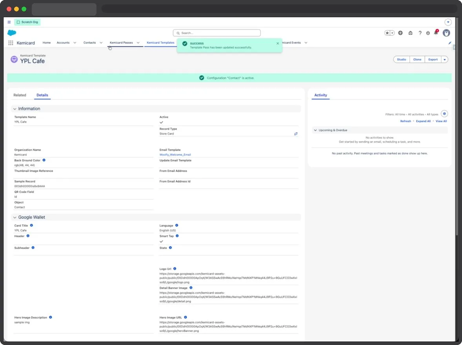462x345 pixels.
Task: Open the setup gear icon
Action: tap(428, 33)
